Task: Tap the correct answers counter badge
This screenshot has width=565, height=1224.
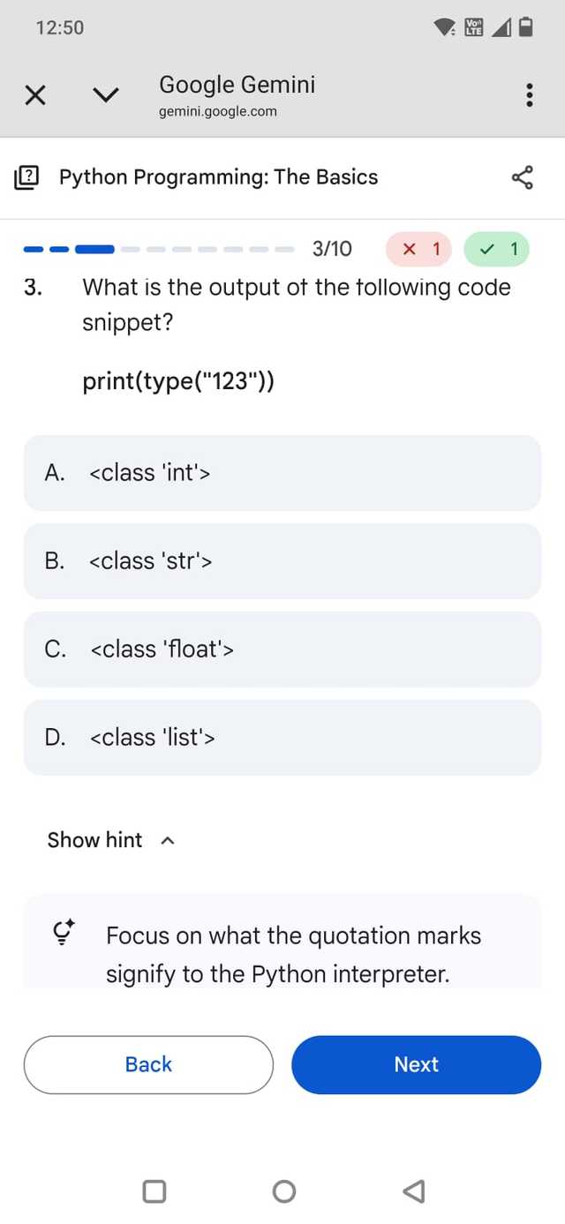Action: [x=496, y=249]
